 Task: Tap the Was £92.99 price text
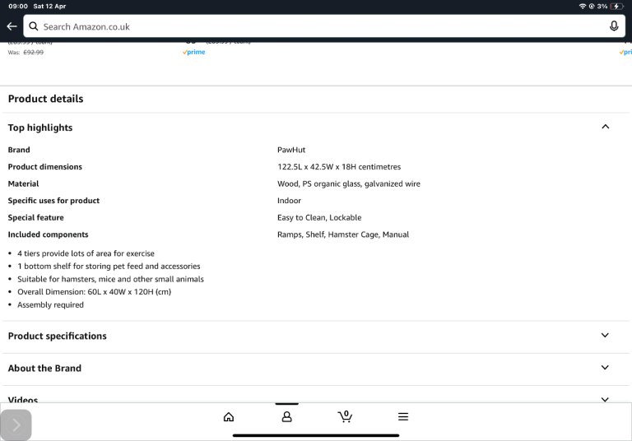(26, 52)
